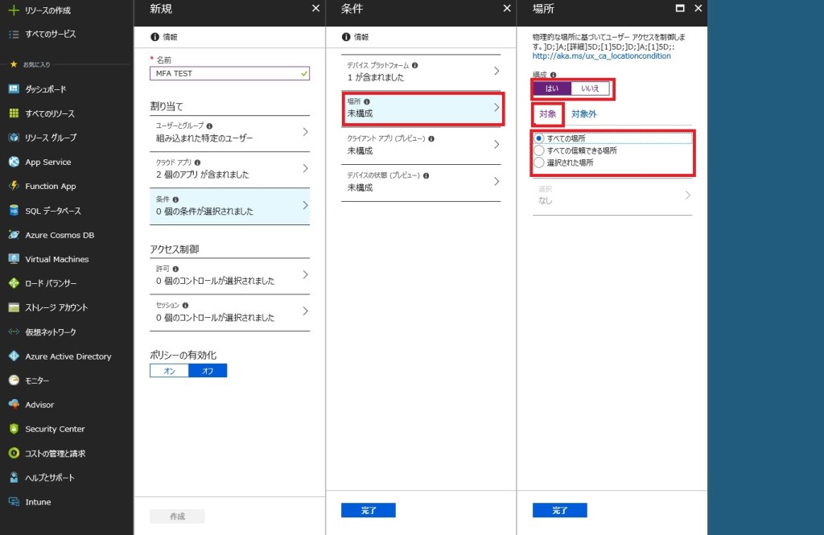Open the デバイス プラットフォーム condition
Image resolution: width=824 pixels, height=535 pixels.
[x=421, y=72]
